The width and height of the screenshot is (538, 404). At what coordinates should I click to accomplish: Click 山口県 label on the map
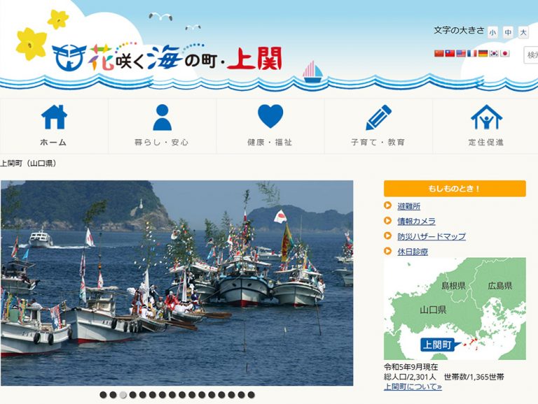tap(433, 310)
